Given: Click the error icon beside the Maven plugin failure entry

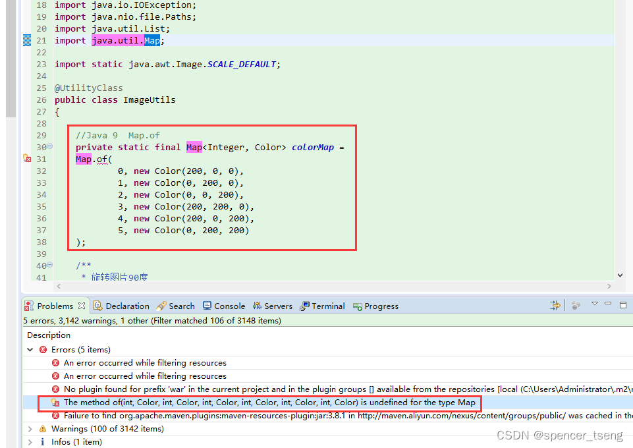Looking at the screenshot, I should point(55,415).
